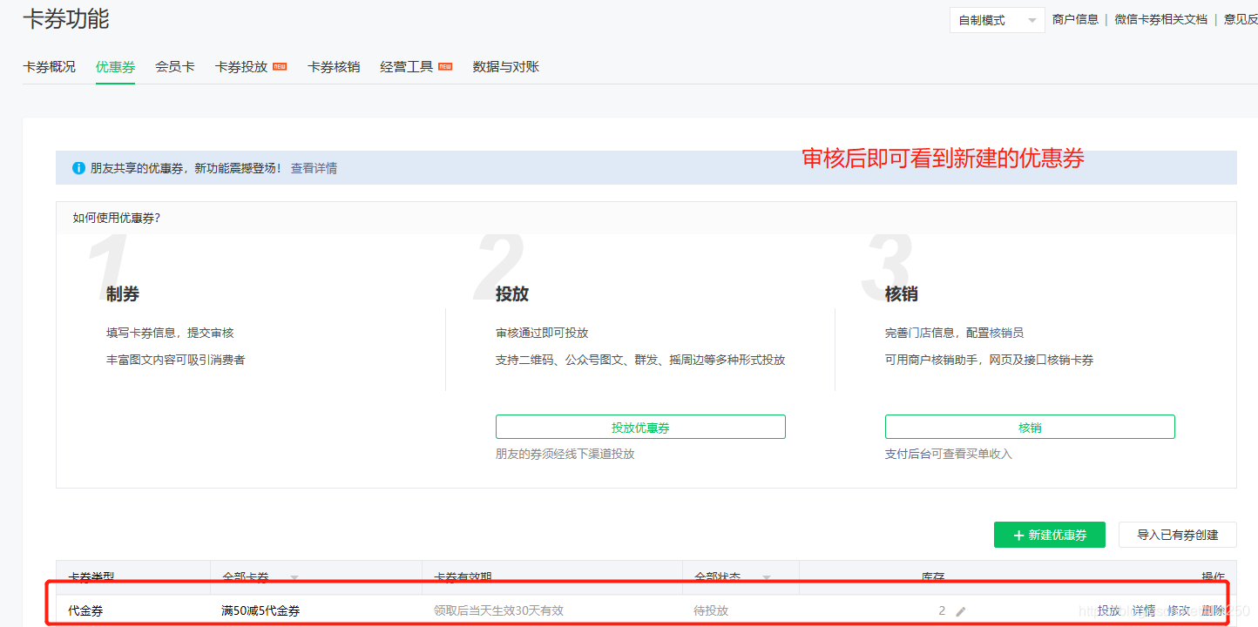Click the blue info icon in the banner

pos(79,168)
